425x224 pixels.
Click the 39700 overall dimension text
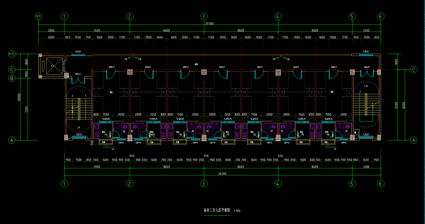point(209,24)
